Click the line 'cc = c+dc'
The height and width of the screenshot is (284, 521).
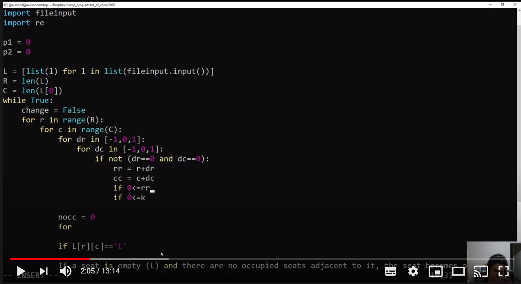tap(134, 179)
